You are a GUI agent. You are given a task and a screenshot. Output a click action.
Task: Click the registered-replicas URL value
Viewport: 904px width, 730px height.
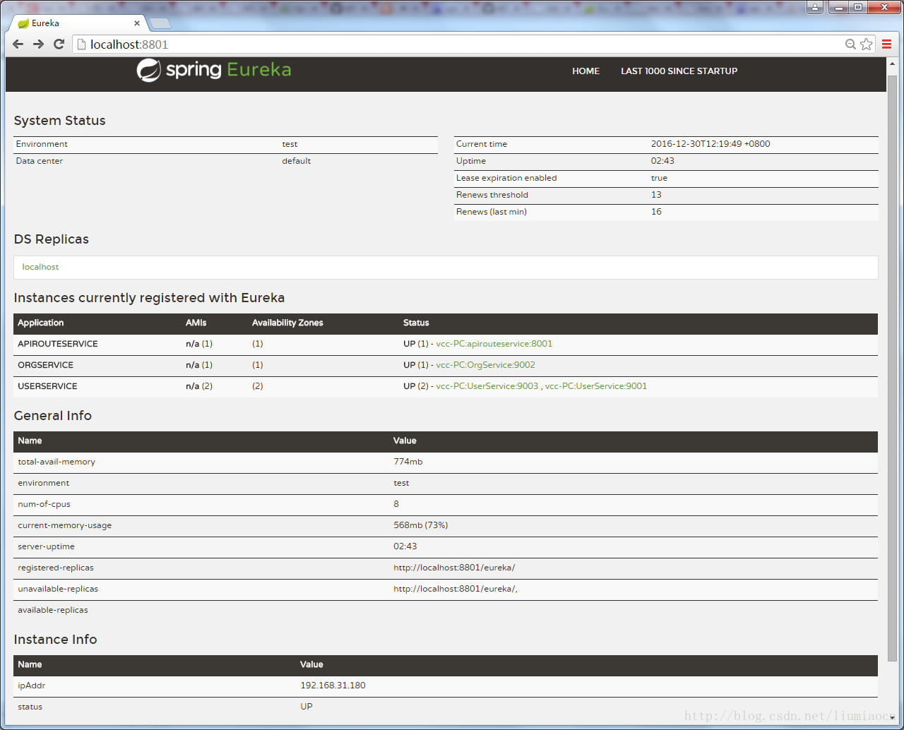pyautogui.click(x=454, y=568)
